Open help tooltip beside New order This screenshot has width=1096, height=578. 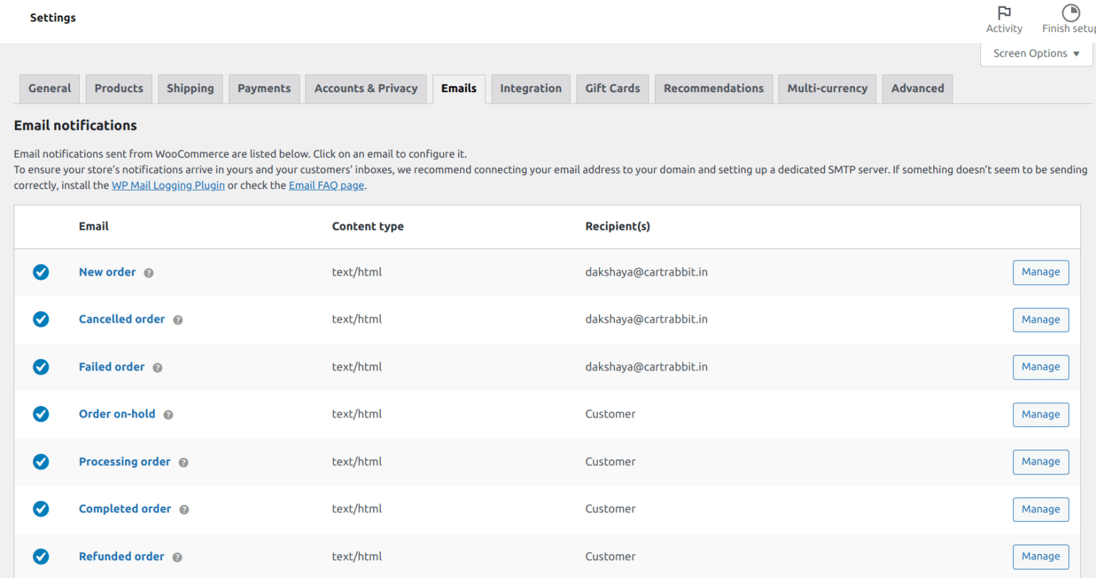point(148,273)
